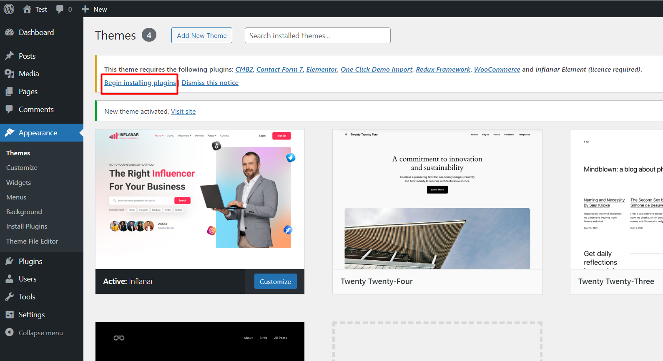The width and height of the screenshot is (663, 361).
Task: Click the Users person icon
Action: coord(9,279)
